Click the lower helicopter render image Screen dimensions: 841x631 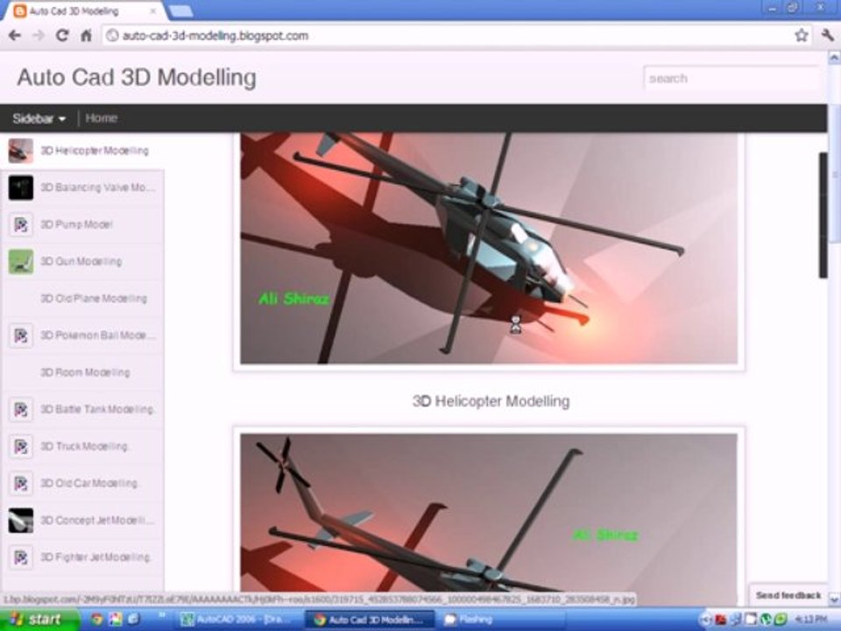(x=489, y=513)
